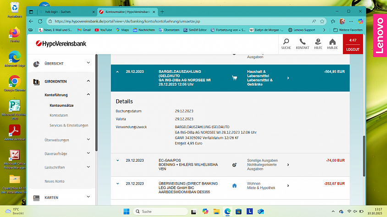Open category arrow for Haushalt & Lebensmittel

click(x=288, y=78)
